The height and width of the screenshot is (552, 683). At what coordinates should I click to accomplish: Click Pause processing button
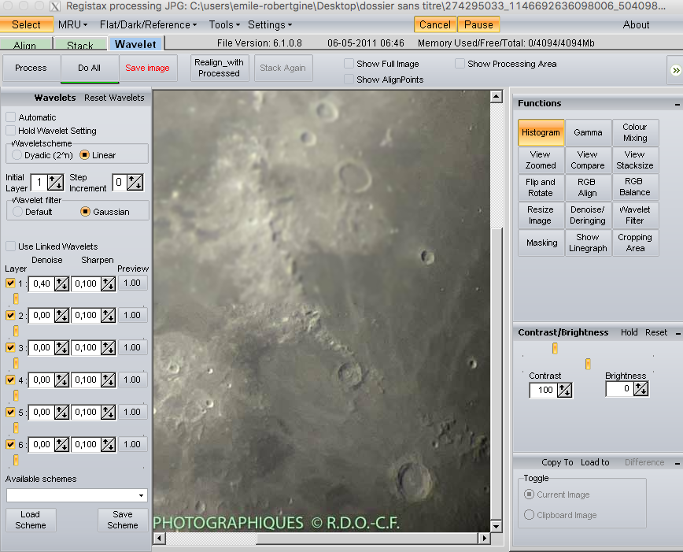(x=478, y=24)
